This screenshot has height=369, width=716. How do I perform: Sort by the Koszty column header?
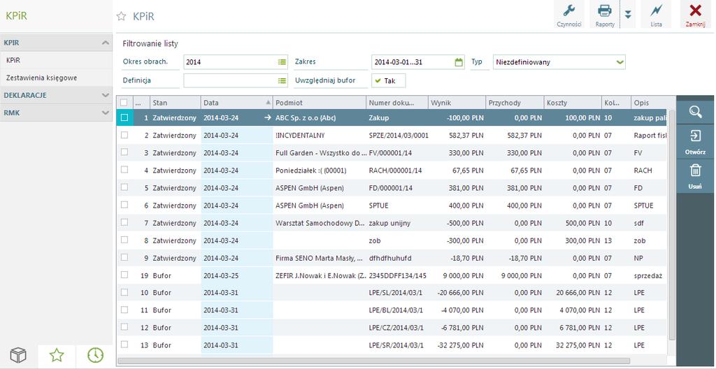(x=573, y=103)
